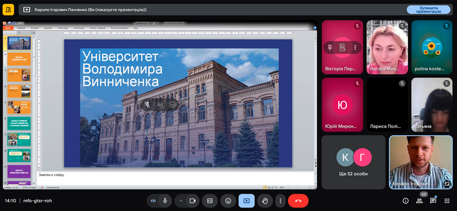The width and height of the screenshot is (457, 211).
Task: Open the Вставка ribbon tab
Action: coord(35,28)
